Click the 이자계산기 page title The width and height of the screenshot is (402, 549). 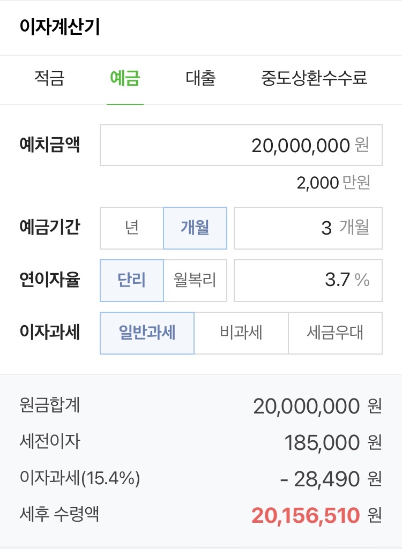(59, 27)
